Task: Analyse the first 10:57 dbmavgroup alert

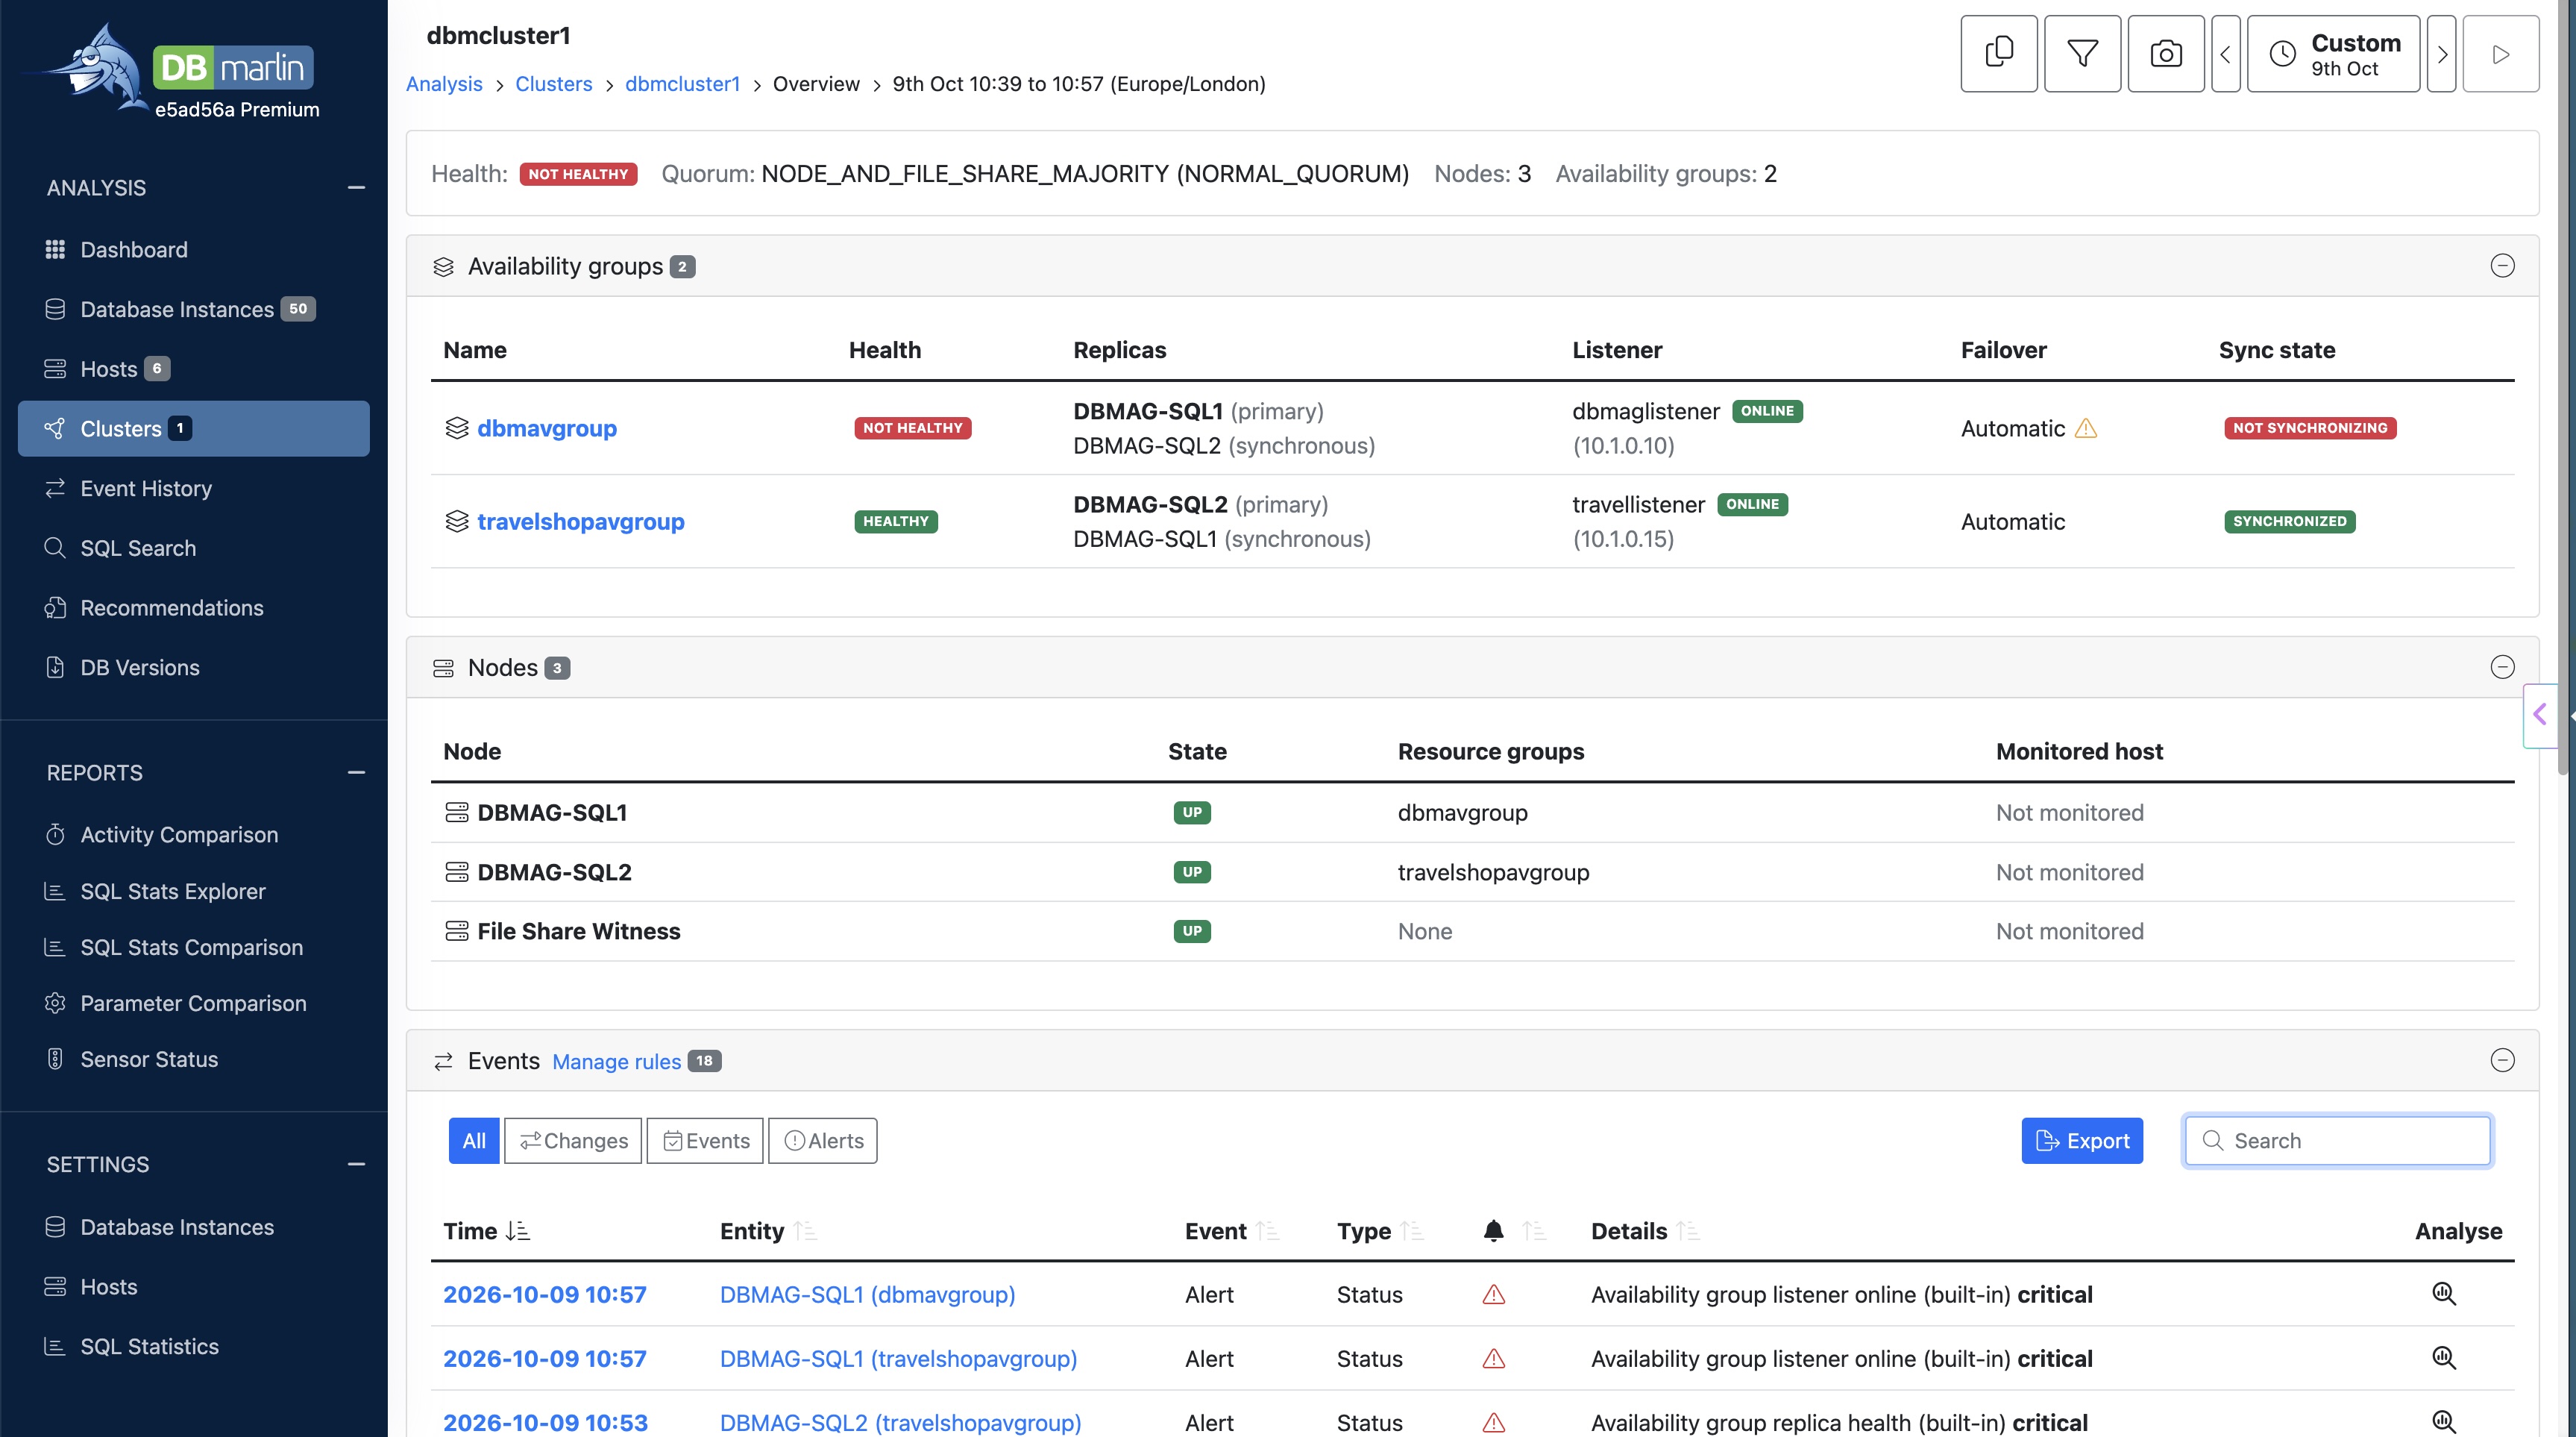Action: [x=2444, y=1294]
